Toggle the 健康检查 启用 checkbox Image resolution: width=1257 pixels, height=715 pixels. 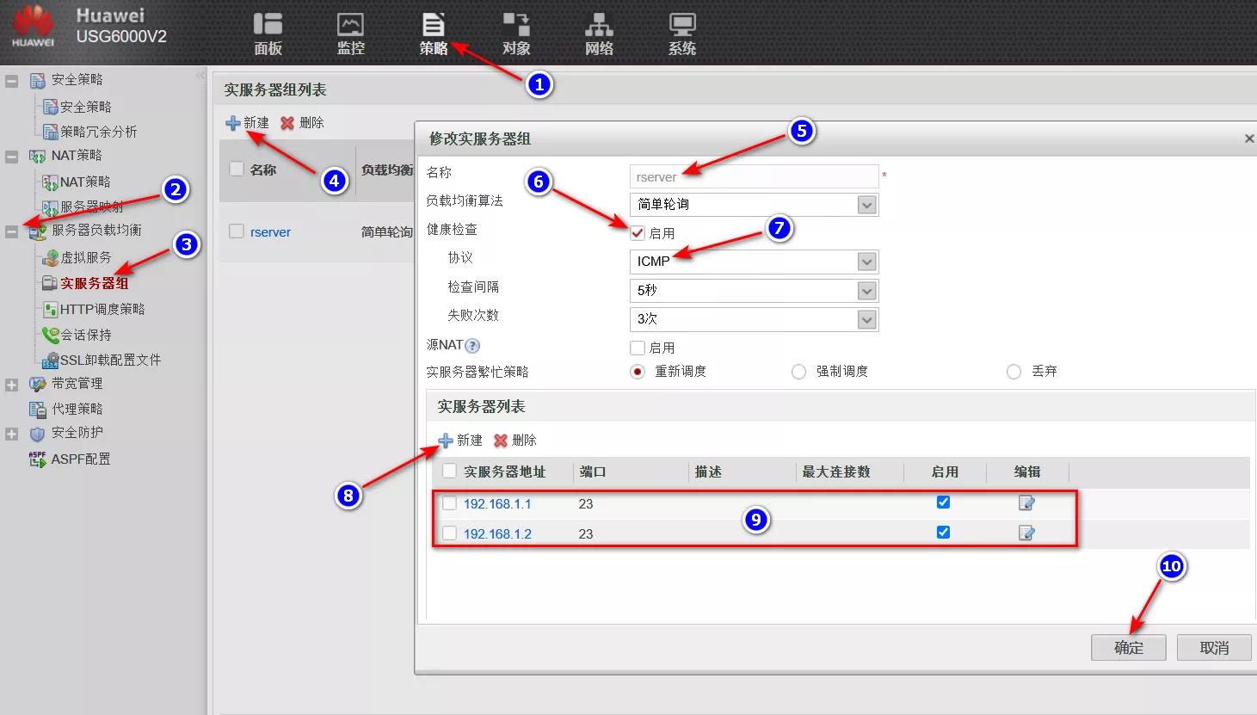coord(638,233)
